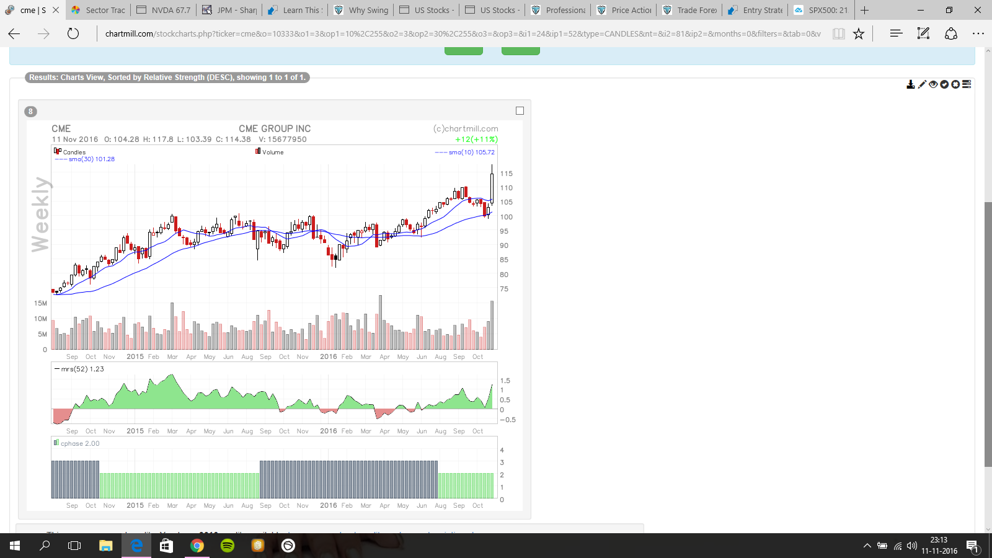Adjust system volume via speaker icon
This screenshot has width=992, height=558.
tap(911, 546)
